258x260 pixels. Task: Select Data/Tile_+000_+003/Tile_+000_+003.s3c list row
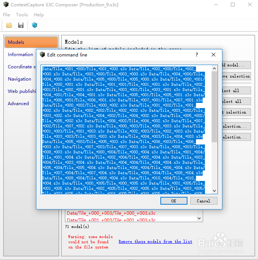click(131, 213)
